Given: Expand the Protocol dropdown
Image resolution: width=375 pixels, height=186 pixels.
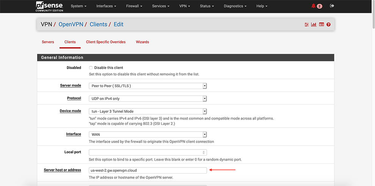Looking at the screenshot, I should (x=148, y=98).
